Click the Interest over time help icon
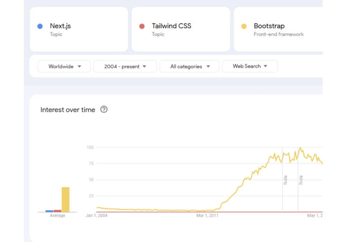Viewport: 346px width, 242px height. point(104,109)
